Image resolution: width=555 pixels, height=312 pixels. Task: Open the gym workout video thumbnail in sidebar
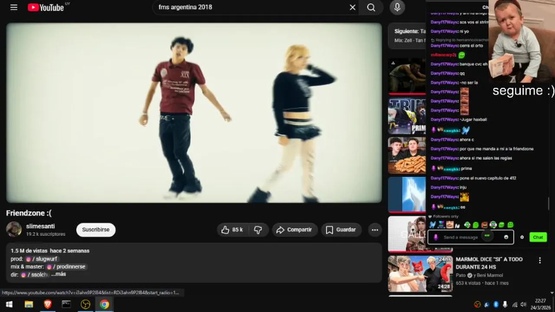(x=407, y=76)
